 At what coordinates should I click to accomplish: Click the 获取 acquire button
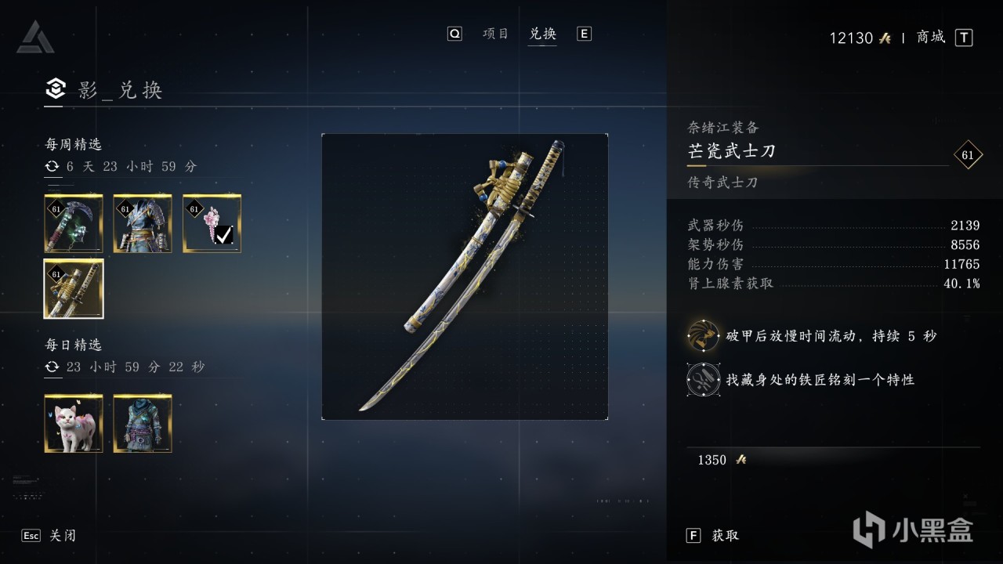point(725,536)
